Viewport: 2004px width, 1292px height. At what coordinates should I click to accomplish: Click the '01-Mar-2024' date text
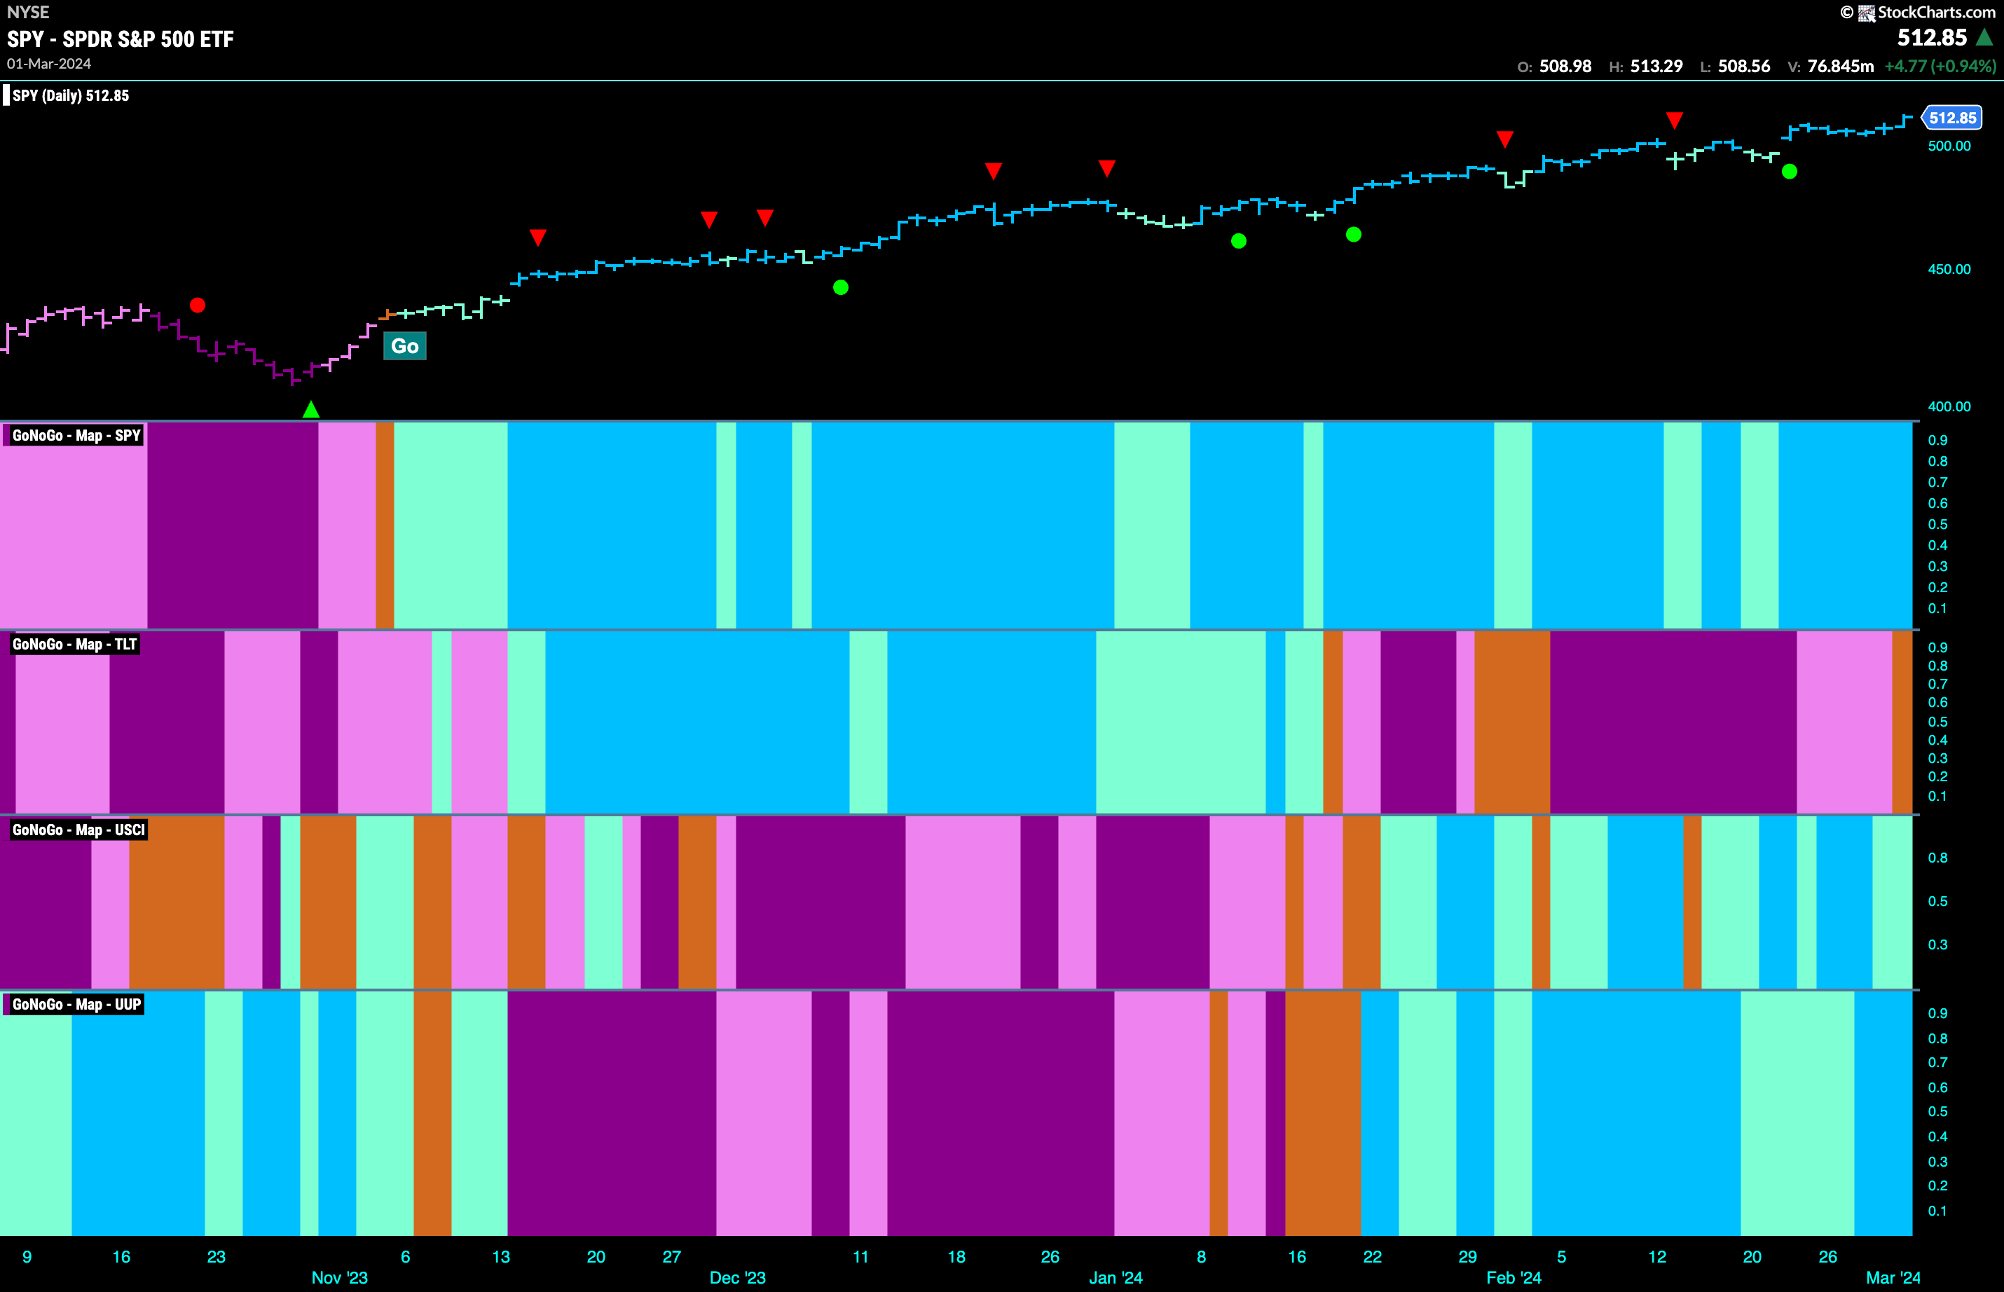pyautogui.click(x=48, y=64)
